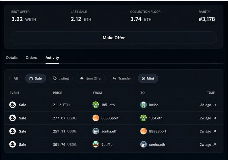Enable the Item Offer filter

tap(91, 78)
